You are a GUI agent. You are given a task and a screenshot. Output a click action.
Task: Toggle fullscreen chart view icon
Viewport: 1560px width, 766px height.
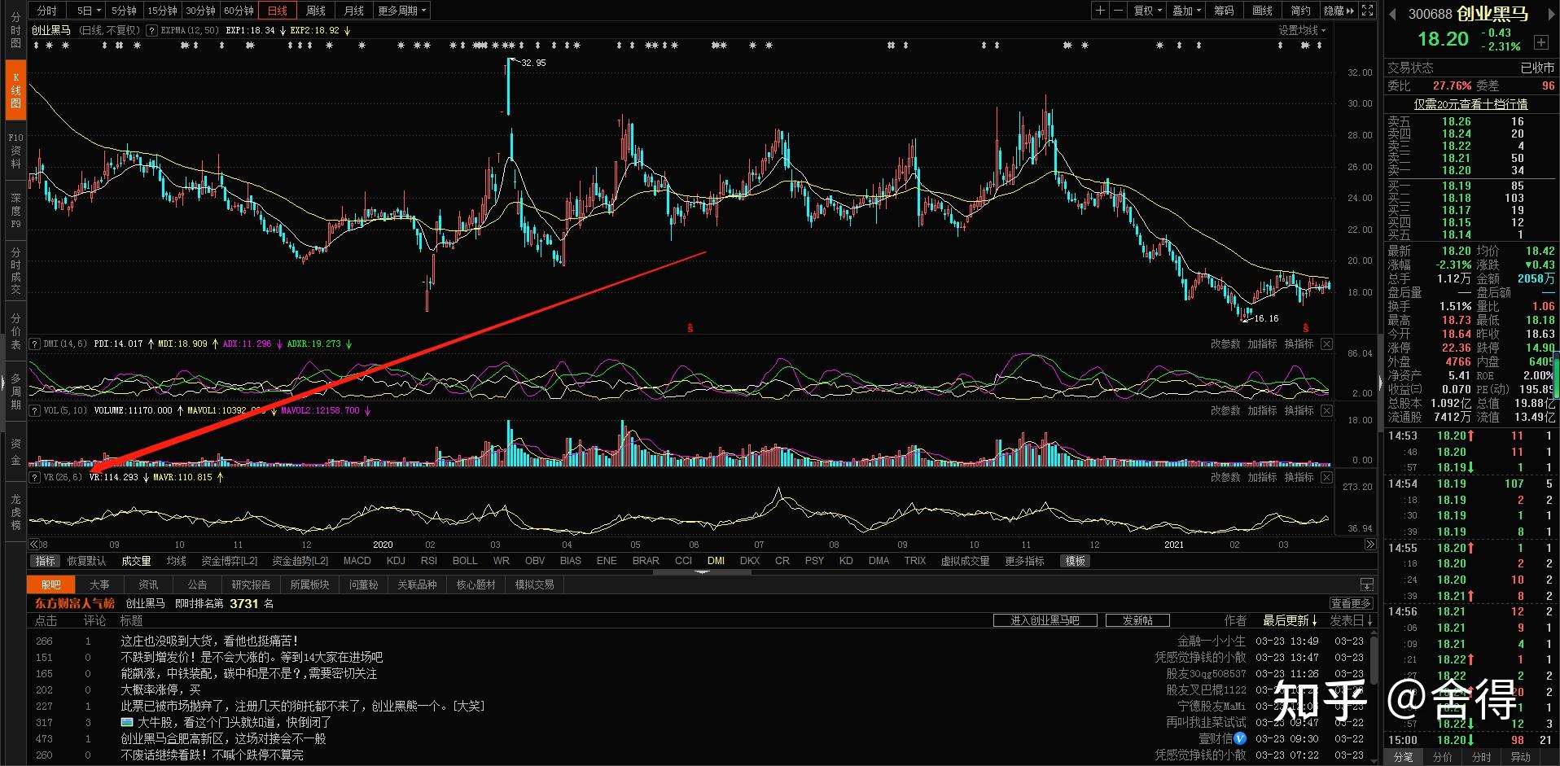pyautogui.click(x=1367, y=11)
